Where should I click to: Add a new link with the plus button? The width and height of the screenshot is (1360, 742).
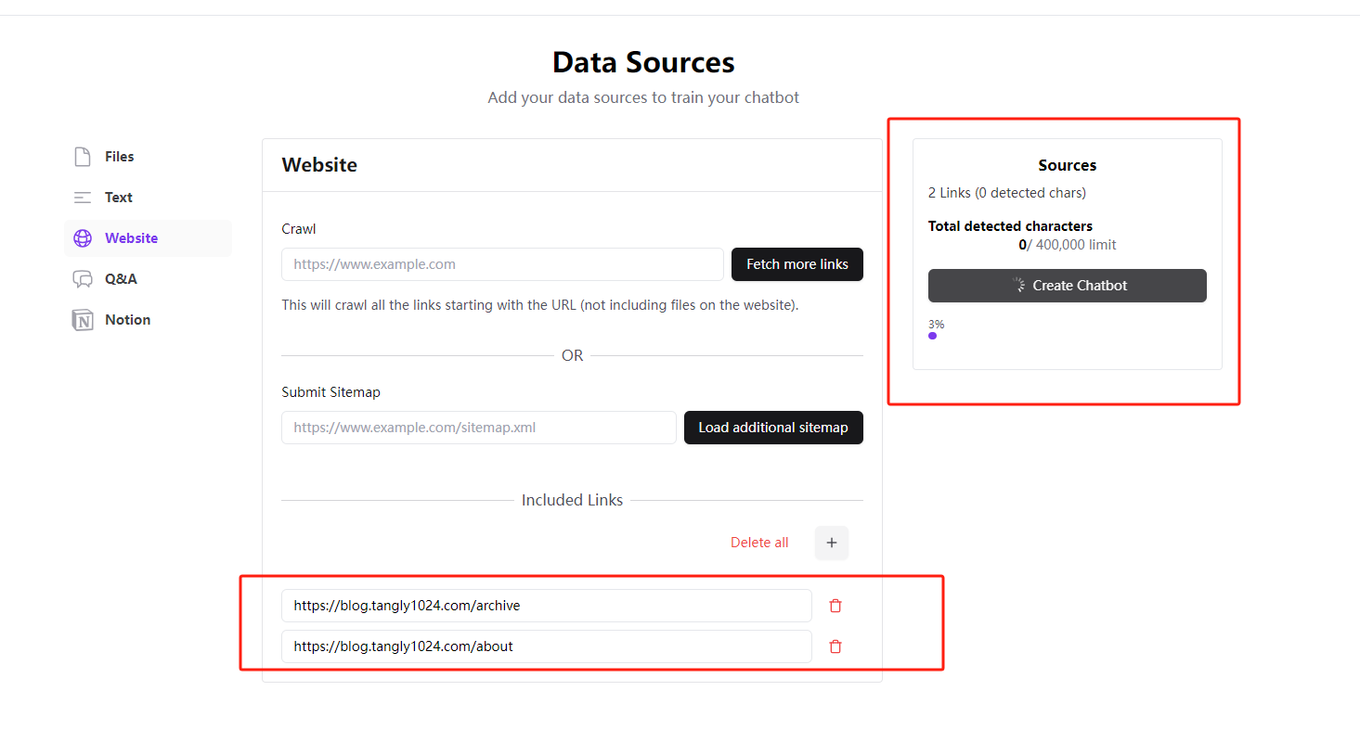832,543
